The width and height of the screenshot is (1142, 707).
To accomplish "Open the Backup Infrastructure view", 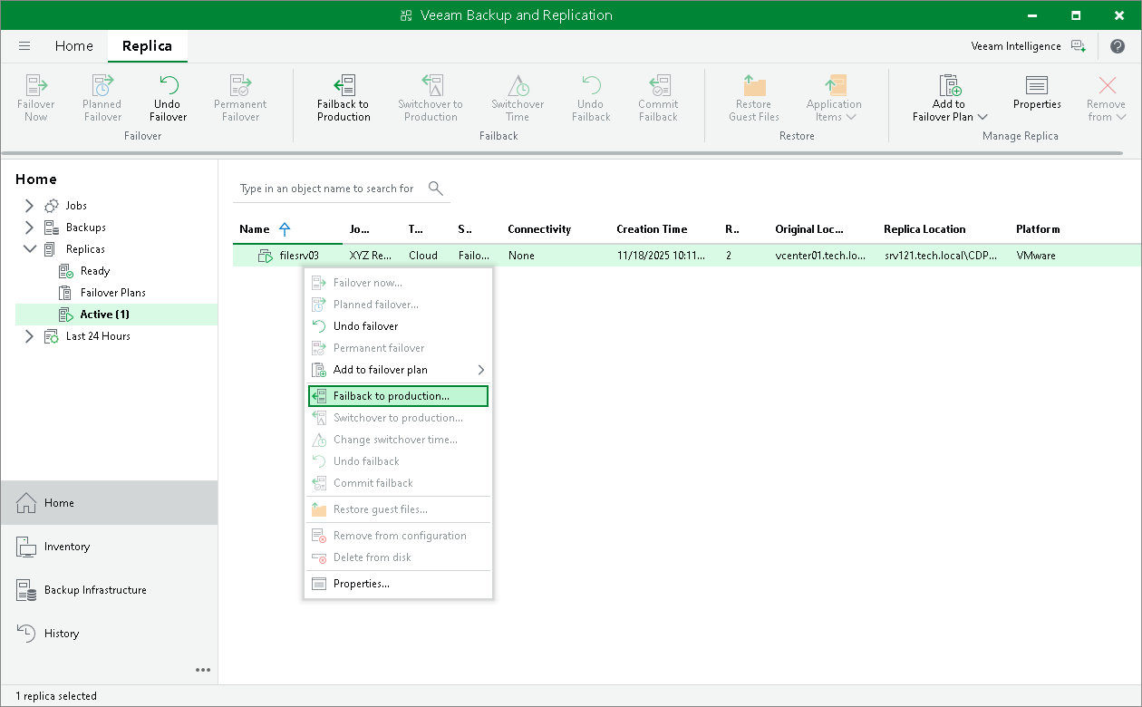I will 109,590.
